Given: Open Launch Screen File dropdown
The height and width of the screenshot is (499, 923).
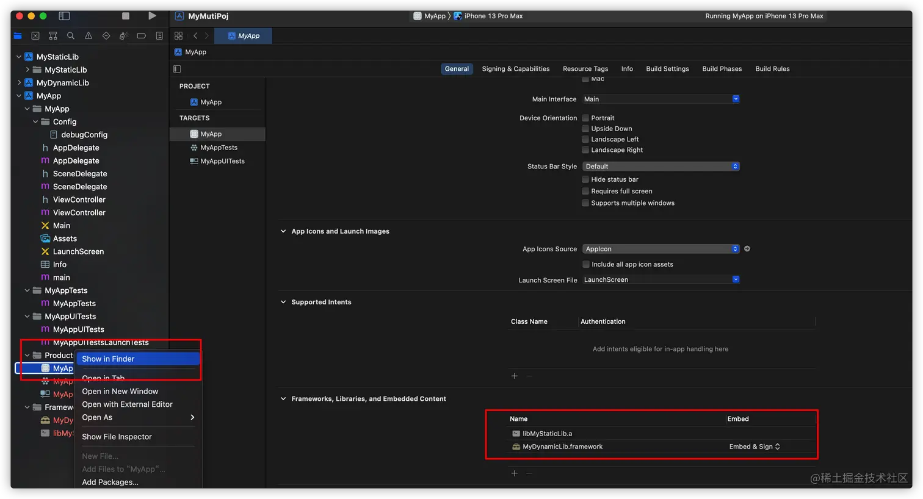Looking at the screenshot, I should pos(661,279).
